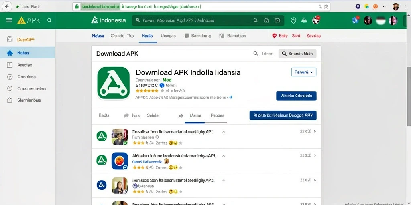Screen dimensions: 411x205
Task: Open the Cemš Eatveronsic link in second row
Action: coord(147,162)
